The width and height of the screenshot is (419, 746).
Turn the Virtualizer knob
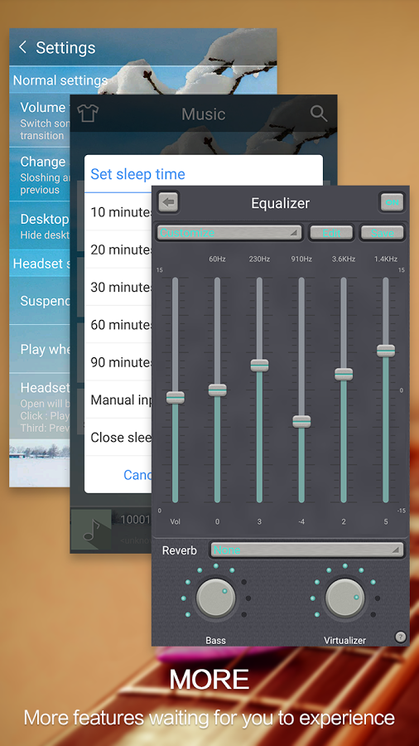(x=345, y=598)
